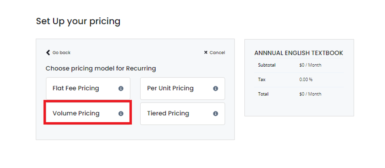Viewport: 385px width, 168px height.
Task: Pick the Tiered Pricing model
Action: [183, 113]
